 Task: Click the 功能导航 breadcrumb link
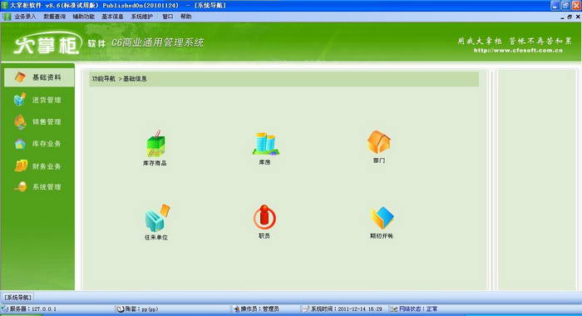104,79
